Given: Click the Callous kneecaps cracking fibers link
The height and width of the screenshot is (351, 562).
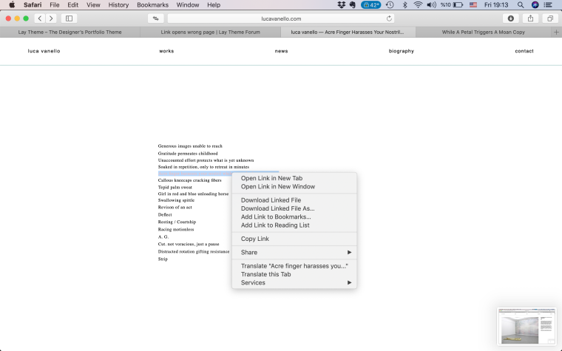Looking at the screenshot, I should (x=189, y=180).
